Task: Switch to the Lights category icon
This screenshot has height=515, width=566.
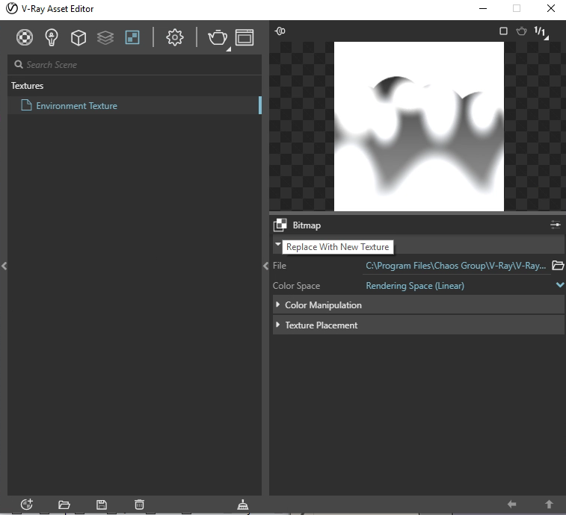Action: pos(52,37)
